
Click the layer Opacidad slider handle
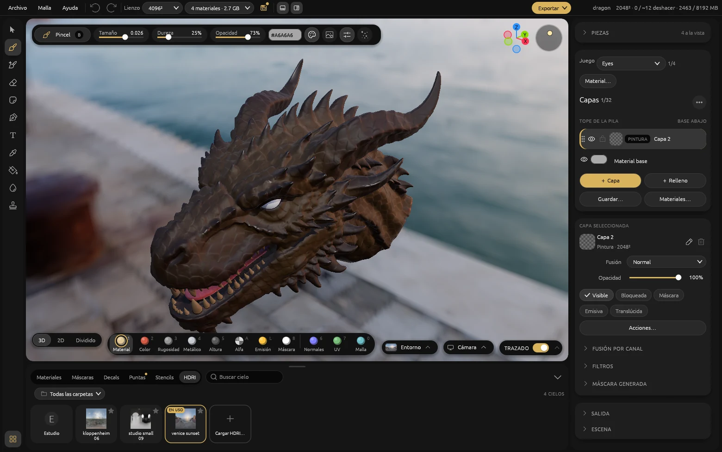678,277
